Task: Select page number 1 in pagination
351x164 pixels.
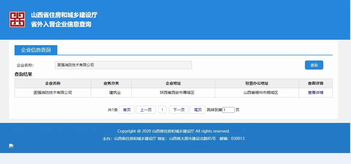Action: (162, 110)
